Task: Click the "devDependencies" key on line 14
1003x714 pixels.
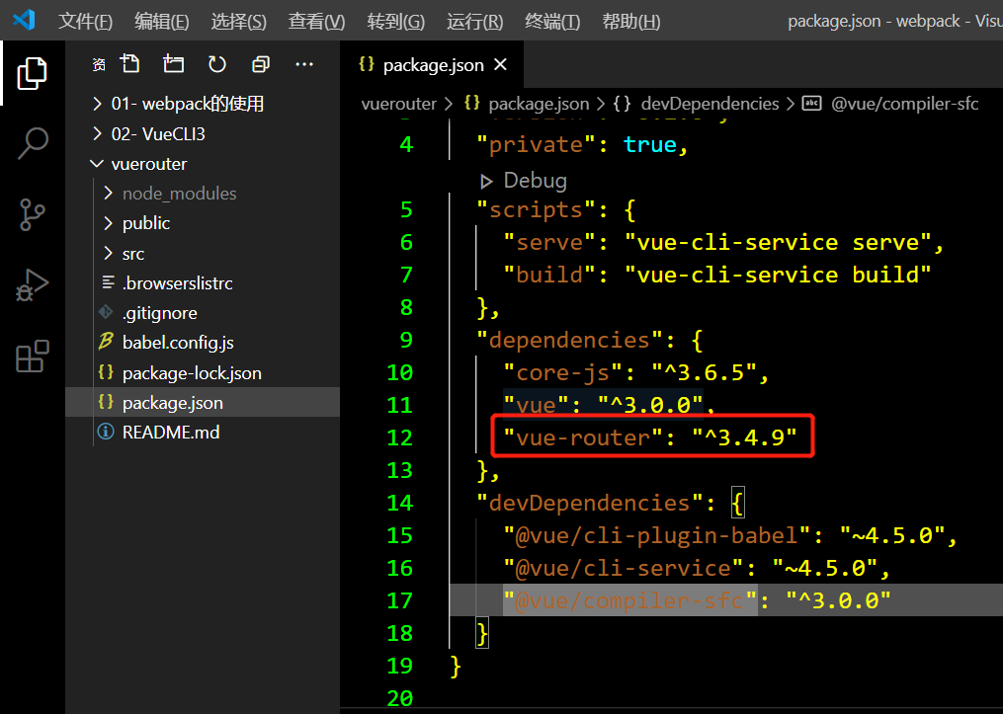Action: 590,503
